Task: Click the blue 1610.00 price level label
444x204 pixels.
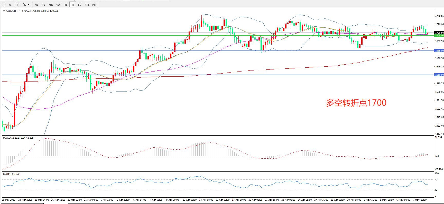Action: point(439,75)
